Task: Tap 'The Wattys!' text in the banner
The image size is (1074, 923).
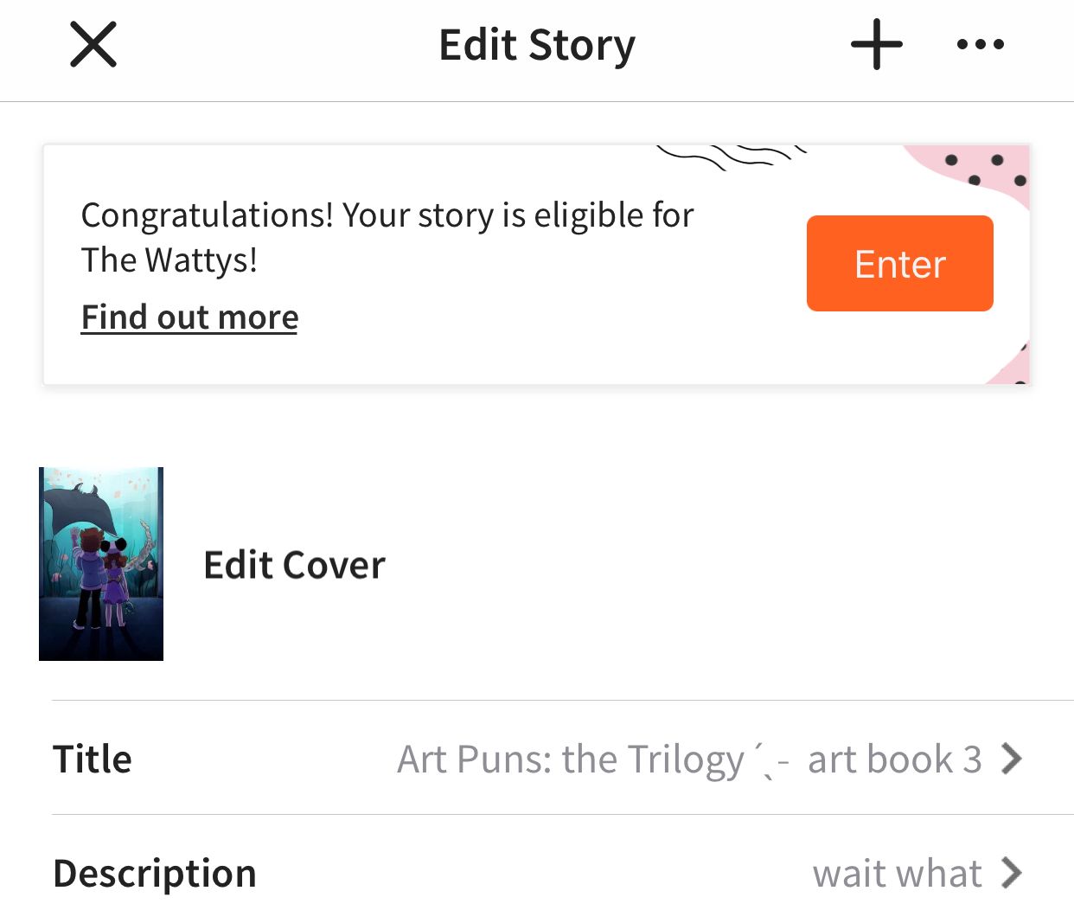Action: coord(169,260)
